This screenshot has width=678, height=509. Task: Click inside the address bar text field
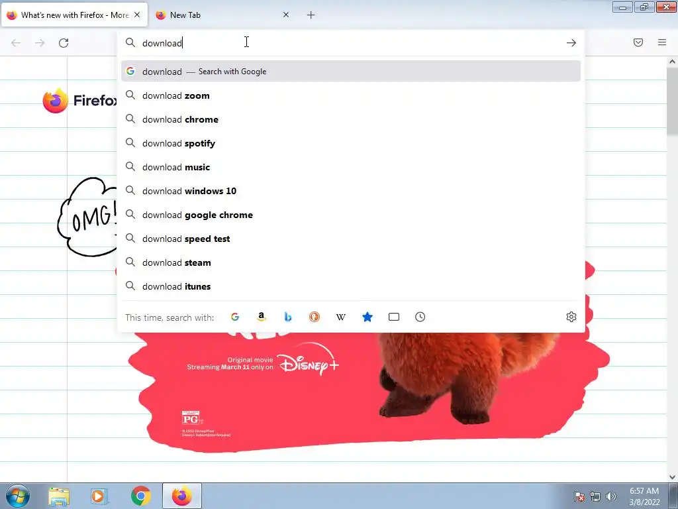(x=350, y=43)
